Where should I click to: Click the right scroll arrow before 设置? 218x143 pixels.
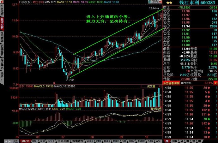click(9, 141)
